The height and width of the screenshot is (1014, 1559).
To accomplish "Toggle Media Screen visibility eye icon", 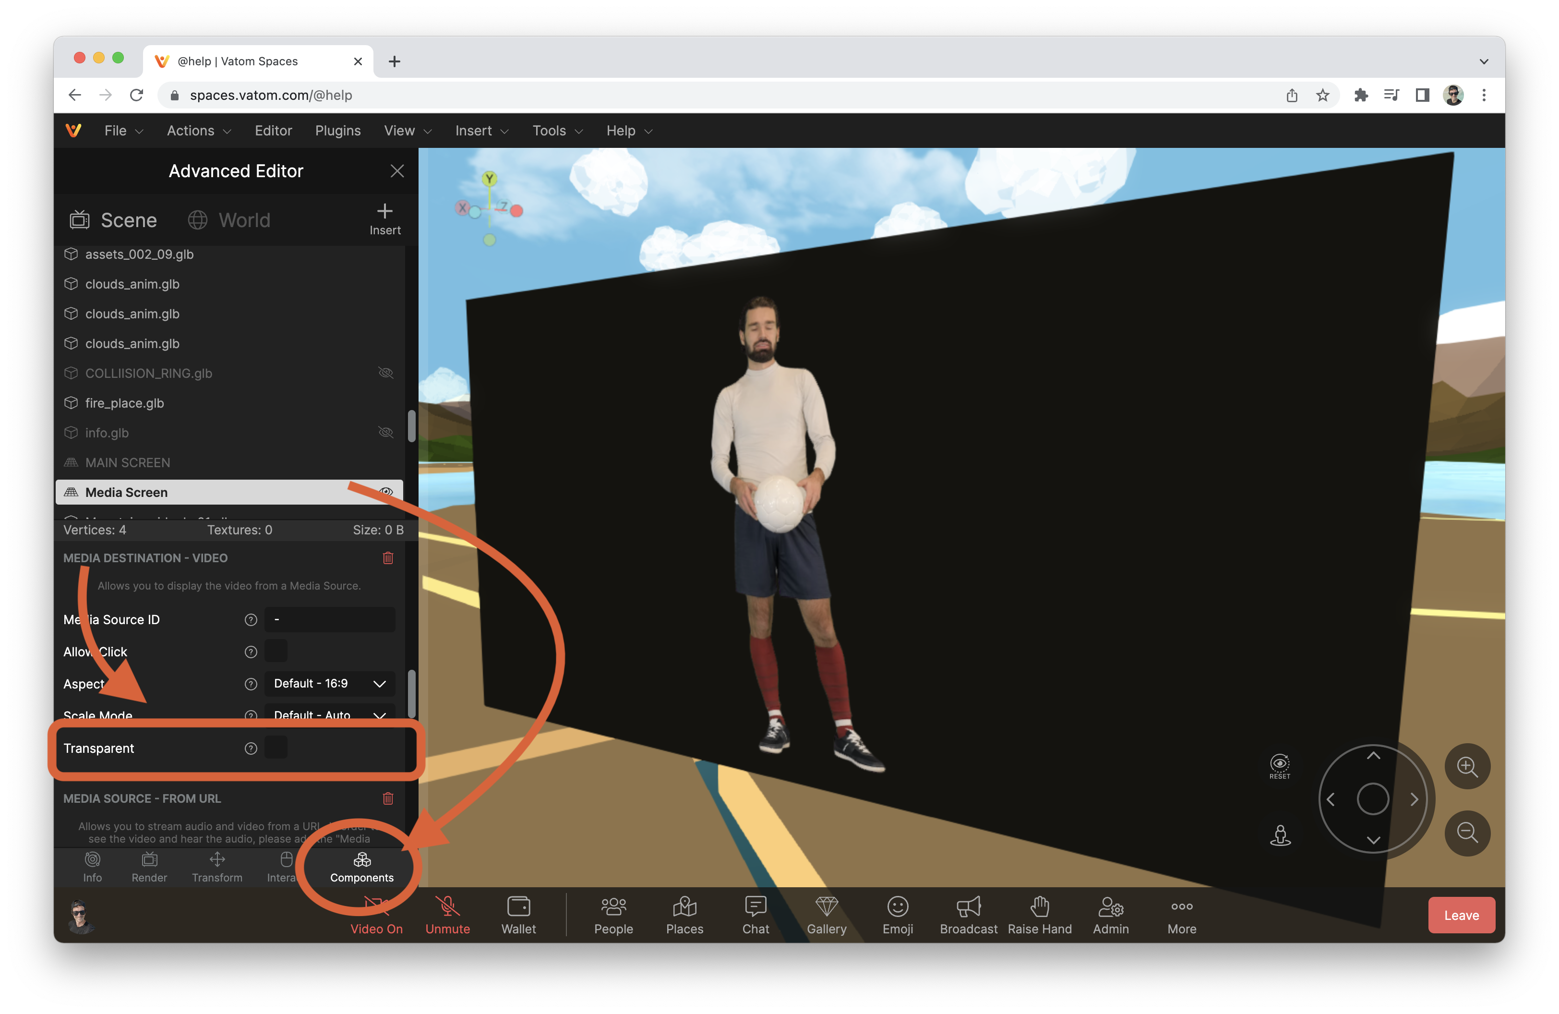I will point(386,492).
